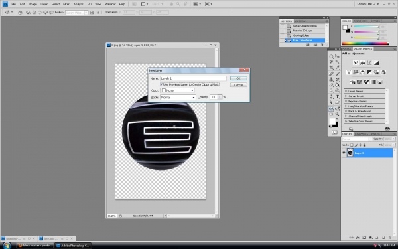Select the Brush tool
This screenshot has height=249, width=398.
tap(338, 74)
